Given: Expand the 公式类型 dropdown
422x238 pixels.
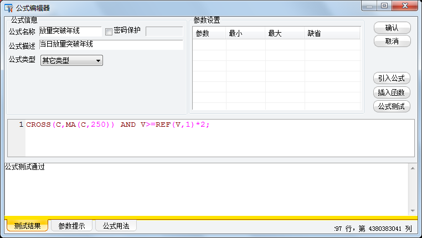Looking at the screenshot, I should click(x=71, y=60).
